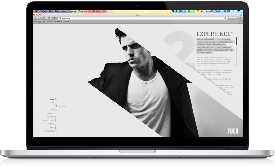Viewport: 275px width, 167px height.
Task: Click the second Pin It bookmarklet
Action: pyautogui.click(x=67, y=22)
